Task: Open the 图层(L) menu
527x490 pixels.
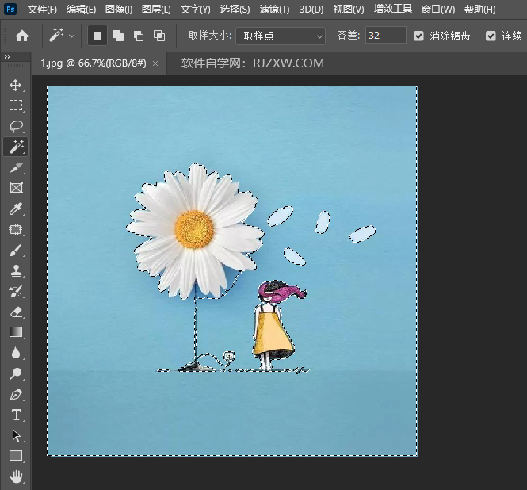Action: pos(155,10)
